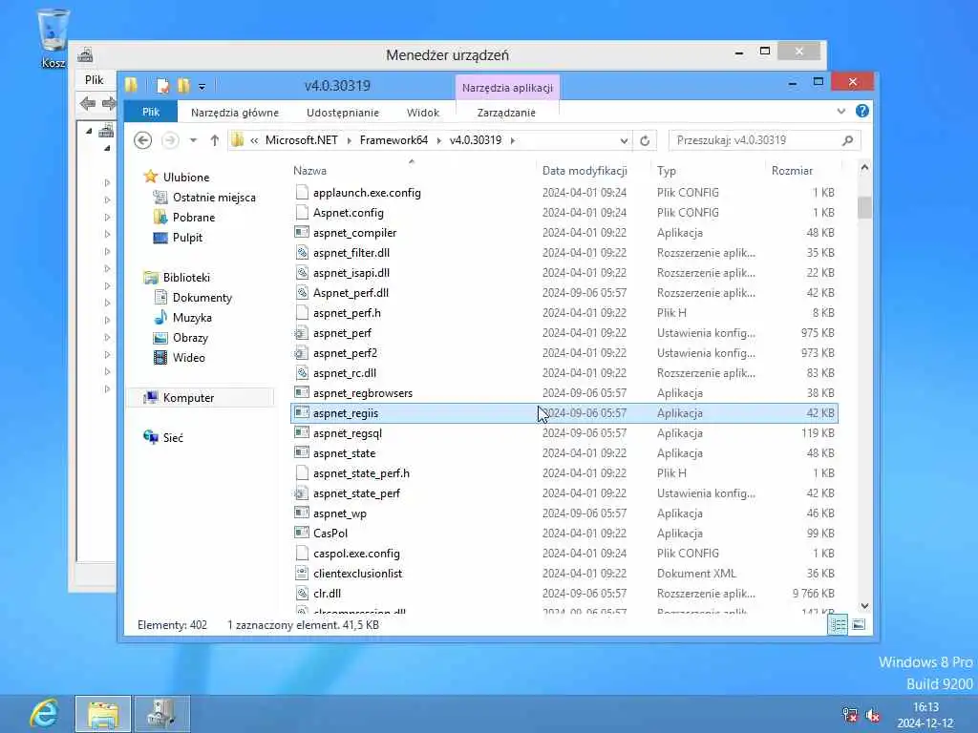Go up one folder level arrow
The width and height of the screenshot is (978, 733).
click(215, 140)
